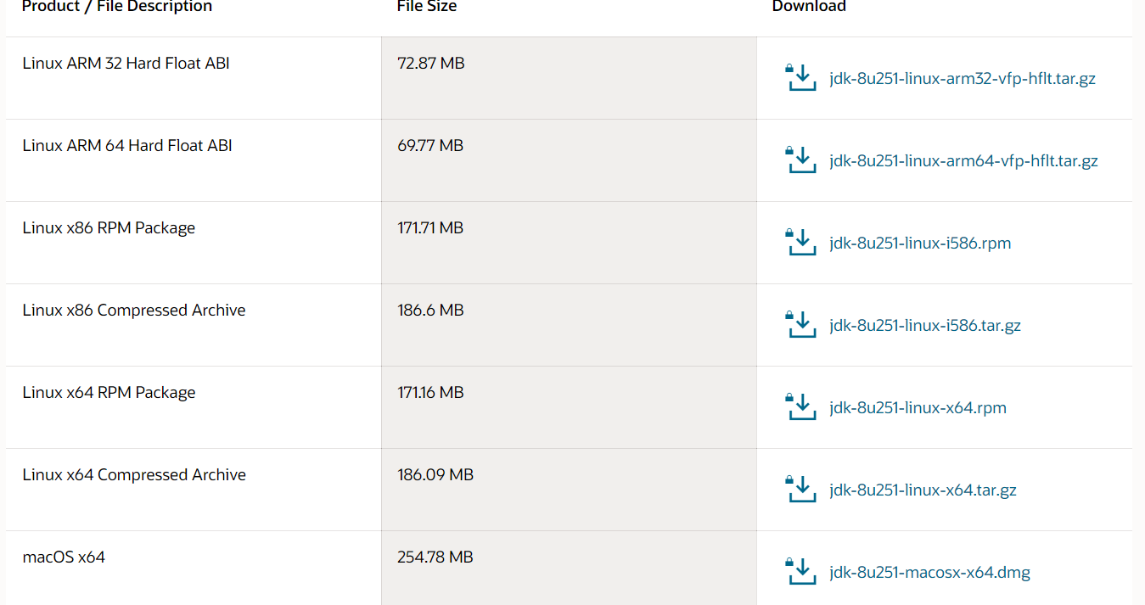1145x605 pixels.
Task: Click download icon for Linux ARM 64 tar.gz
Action: (801, 160)
